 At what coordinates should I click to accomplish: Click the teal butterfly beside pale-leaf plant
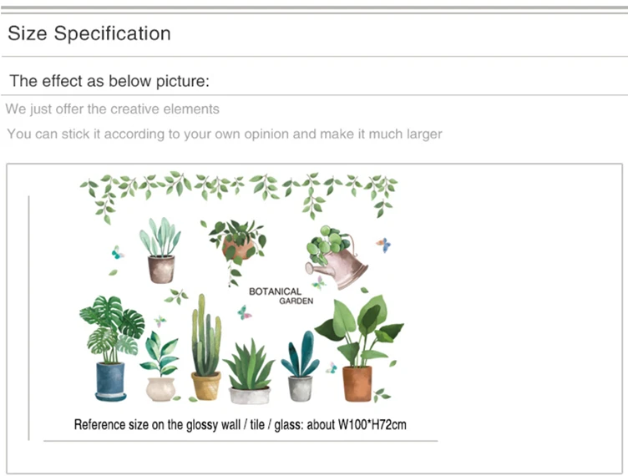[x=117, y=252]
